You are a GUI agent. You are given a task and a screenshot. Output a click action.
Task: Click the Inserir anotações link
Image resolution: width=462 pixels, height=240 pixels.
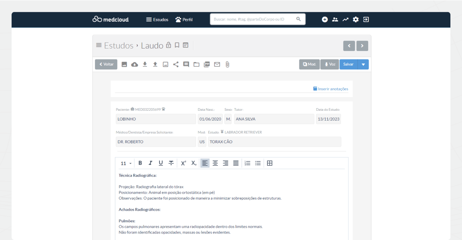(331, 89)
